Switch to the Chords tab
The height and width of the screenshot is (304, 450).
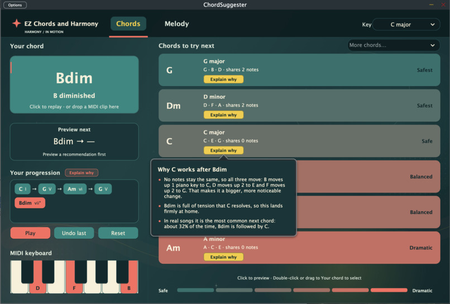(x=128, y=24)
